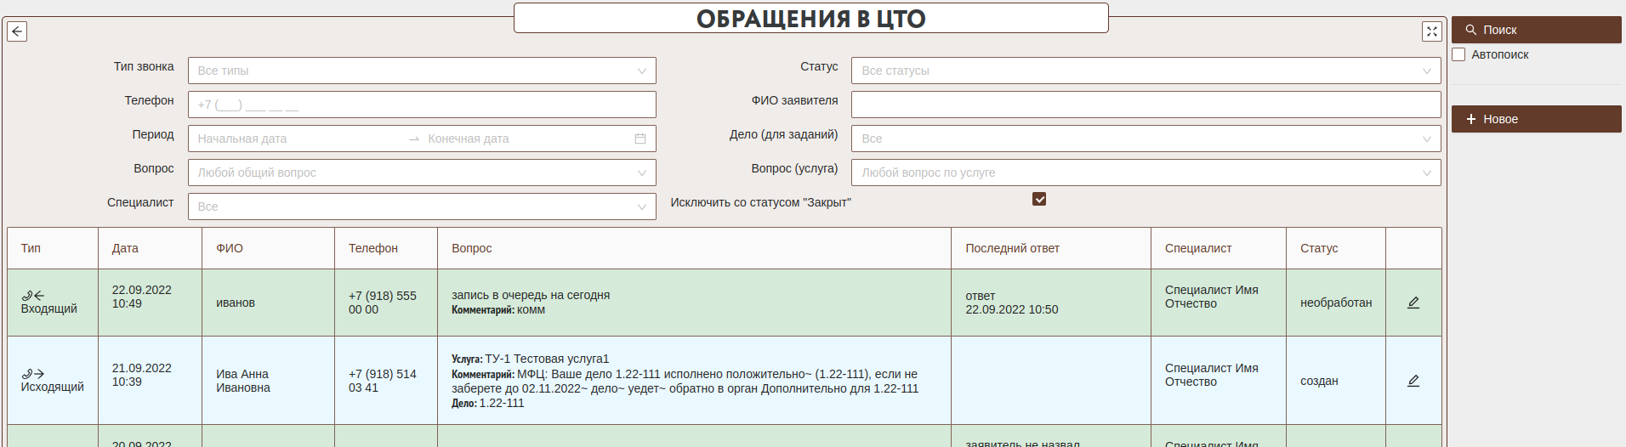
Task: Click the back arrow icon
Action: coord(17,31)
